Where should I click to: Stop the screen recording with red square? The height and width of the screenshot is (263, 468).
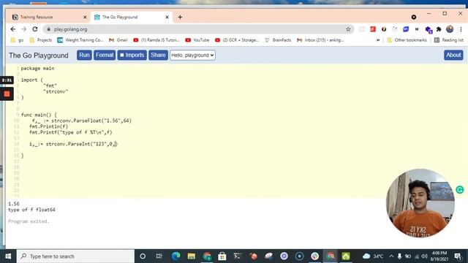click(7, 94)
